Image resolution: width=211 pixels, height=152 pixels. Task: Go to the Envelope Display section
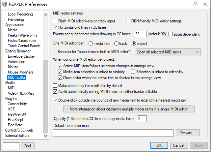(x=21, y=56)
